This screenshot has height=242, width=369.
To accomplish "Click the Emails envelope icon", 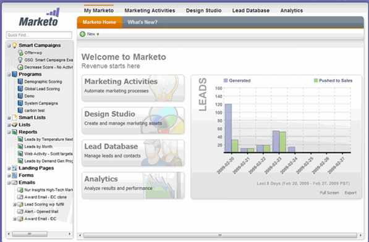I will 15,183.
